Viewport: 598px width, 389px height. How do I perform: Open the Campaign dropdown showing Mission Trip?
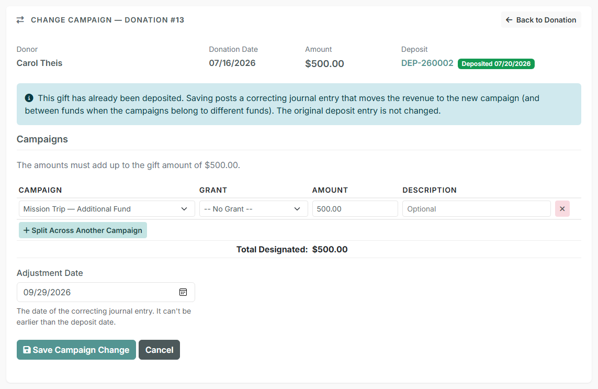pos(107,209)
